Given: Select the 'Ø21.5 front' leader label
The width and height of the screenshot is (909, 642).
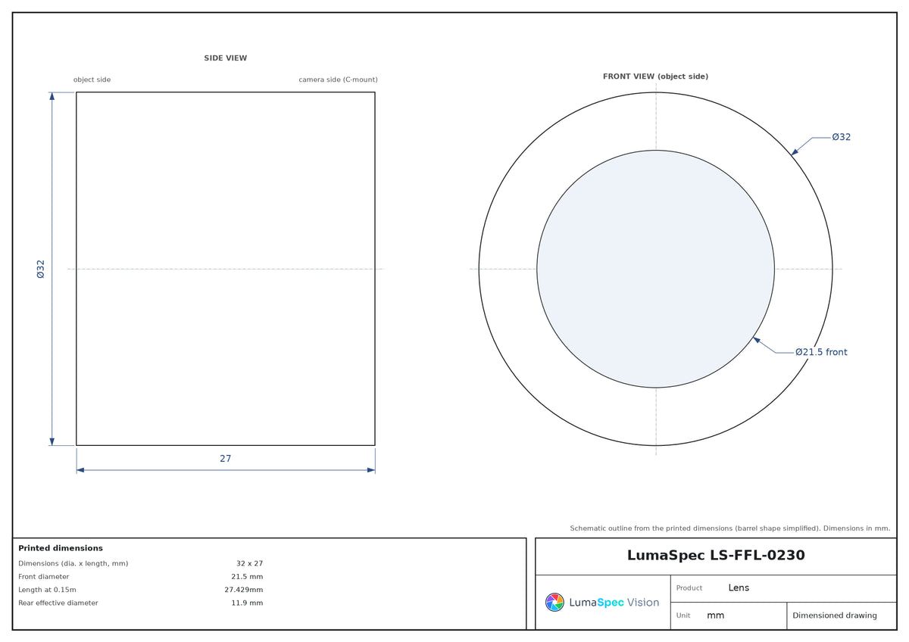Looking at the screenshot, I should point(821,352).
